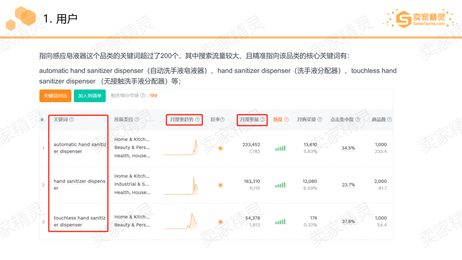Screen dimensions: 462x260
Task: Click the Home & Kitch... category in row 1
Action: coord(132,139)
